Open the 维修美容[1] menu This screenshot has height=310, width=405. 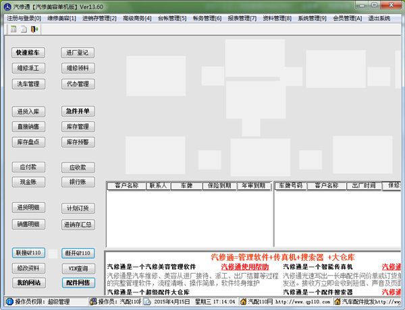[x=61, y=18]
